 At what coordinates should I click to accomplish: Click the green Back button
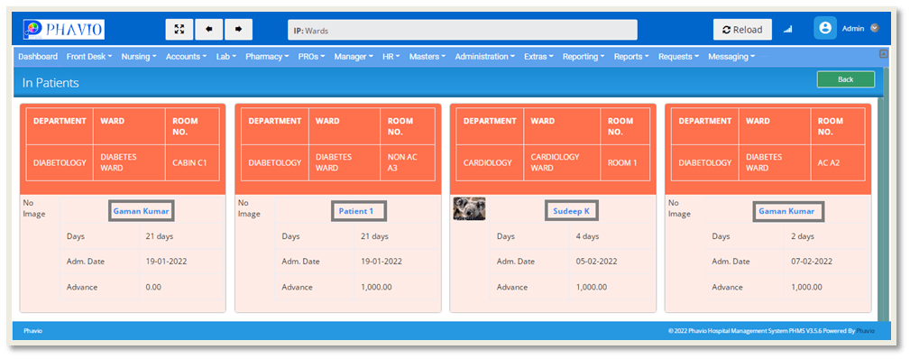pyautogui.click(x=846, y=79)
